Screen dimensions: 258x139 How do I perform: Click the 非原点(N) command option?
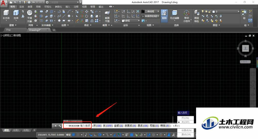point(131,126)
